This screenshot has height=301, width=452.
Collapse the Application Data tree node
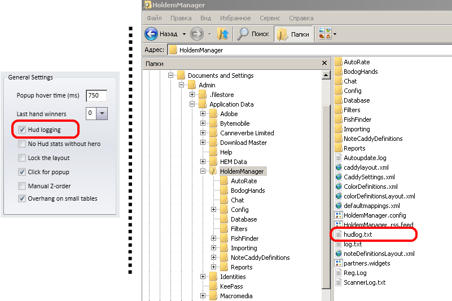[x=192, y=104]
